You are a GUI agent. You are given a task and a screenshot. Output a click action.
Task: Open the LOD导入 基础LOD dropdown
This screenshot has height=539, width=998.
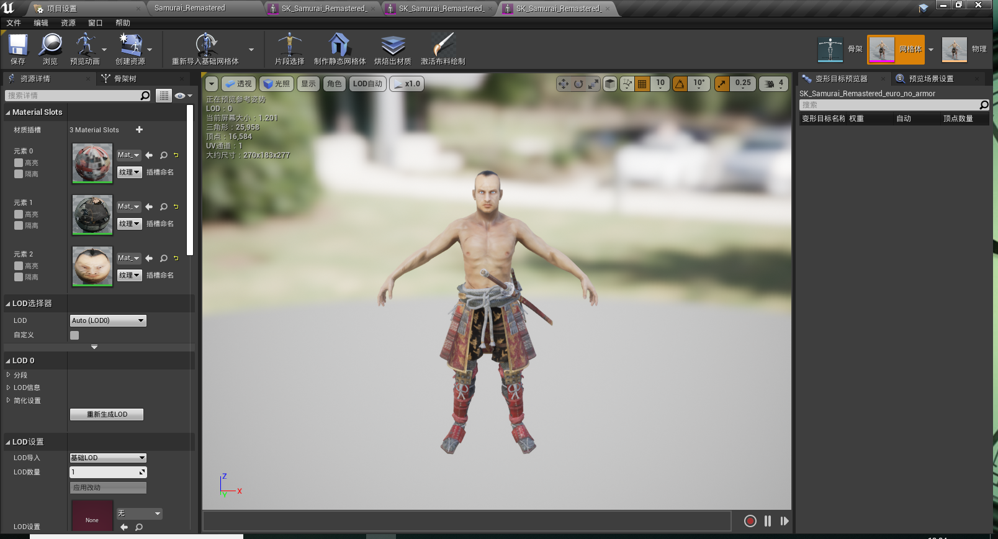click(x=108, y=458)
